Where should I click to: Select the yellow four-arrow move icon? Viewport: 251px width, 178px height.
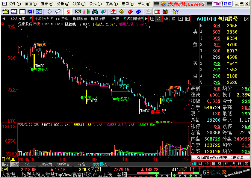[x=49, y=11]
